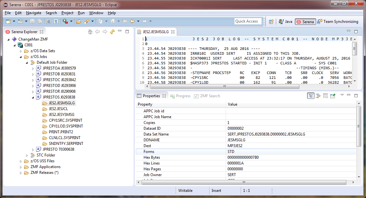Click the Next Annotation toolbar icon
366x198 pixels.
(100, 22)
